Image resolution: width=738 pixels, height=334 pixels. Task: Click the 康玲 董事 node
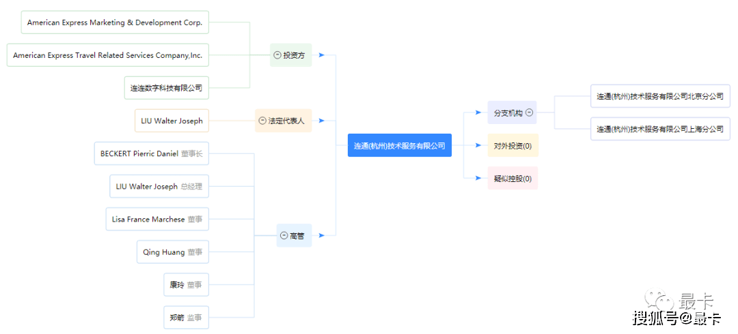[x=187, y=285]
